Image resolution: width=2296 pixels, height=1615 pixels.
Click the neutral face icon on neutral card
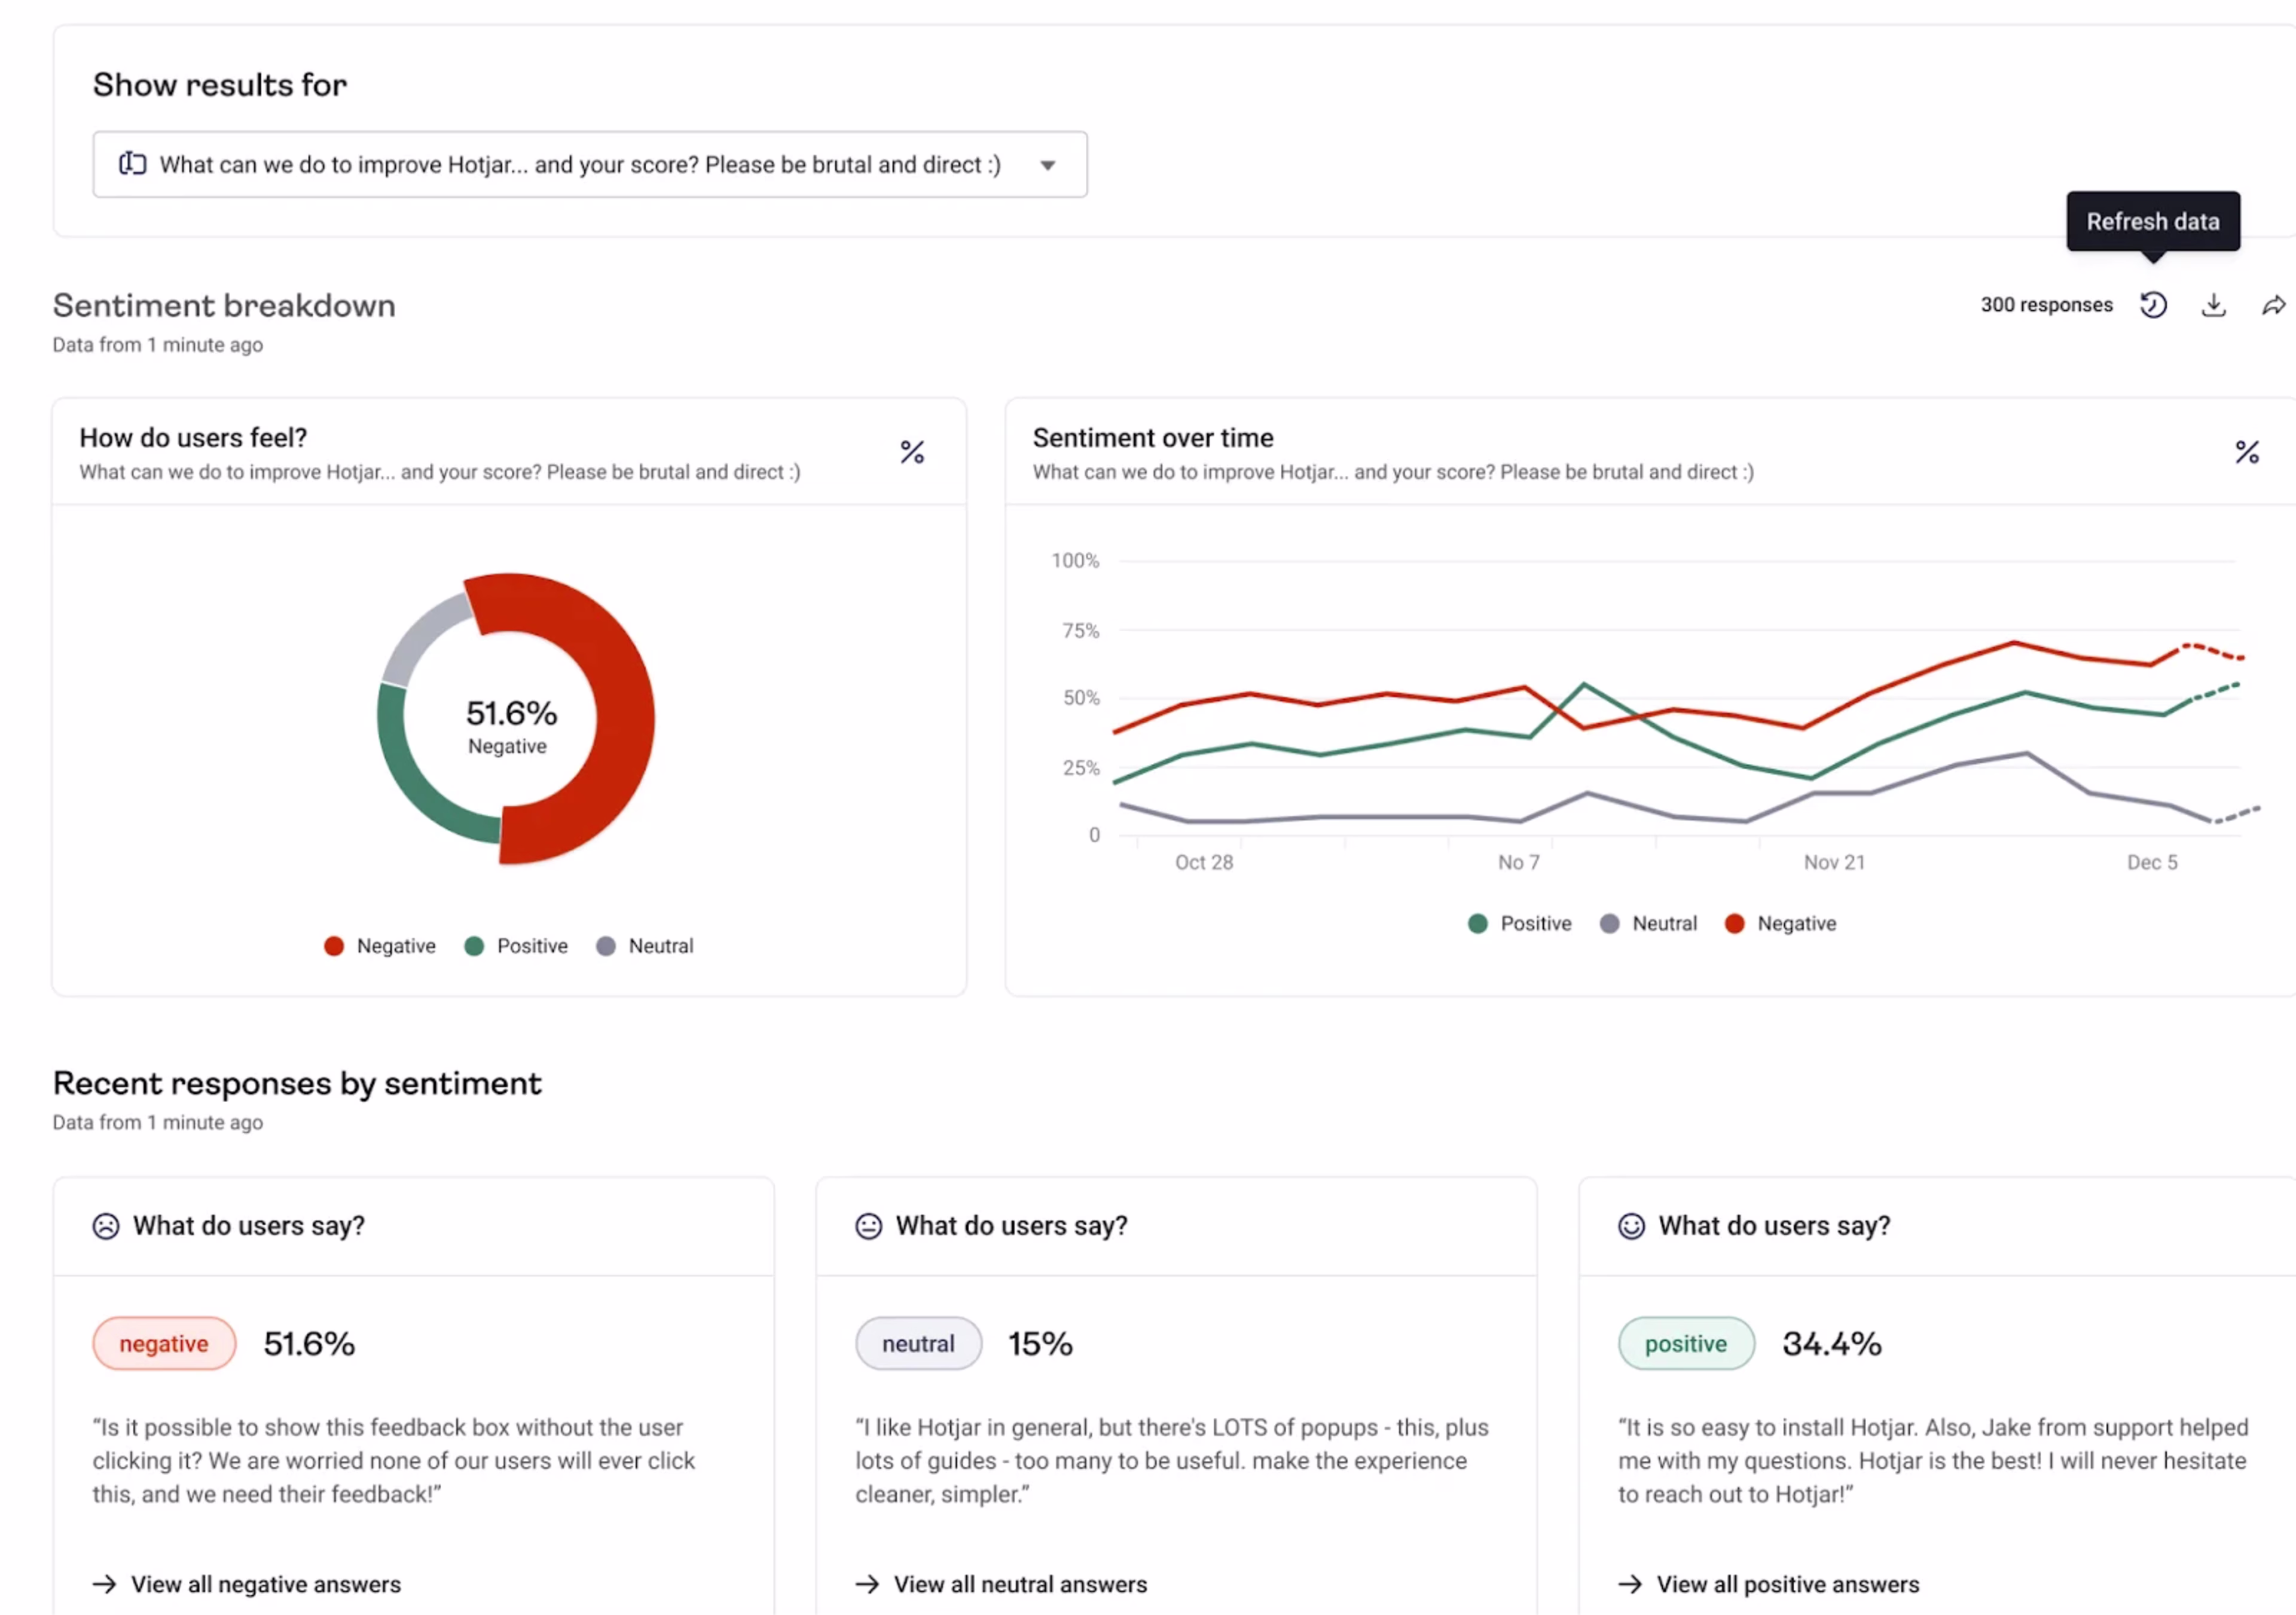pyautogui.click(x=868, y=1225)
